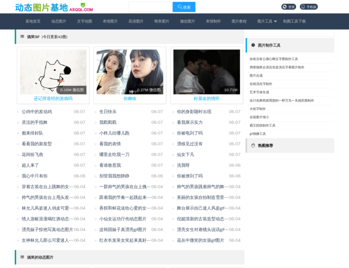This screenshot has width=349, height=268.
Task: Open 制图工具下载 nav item
Action: [x=294, y=21]
